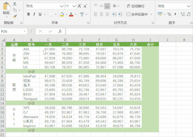Screen dimensions: 193x137
Task: Click Increase Decimal icon
Action: click(x=183, y=14)
